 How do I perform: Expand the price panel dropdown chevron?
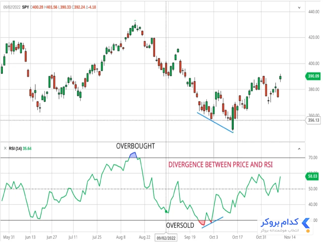tap(299, 8)
